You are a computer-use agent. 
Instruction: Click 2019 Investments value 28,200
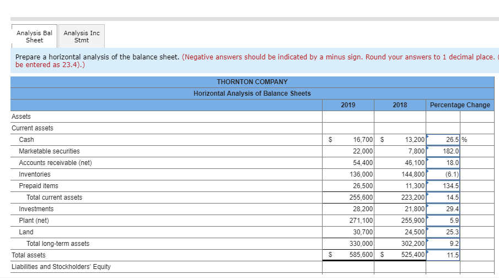coord(363,209)
